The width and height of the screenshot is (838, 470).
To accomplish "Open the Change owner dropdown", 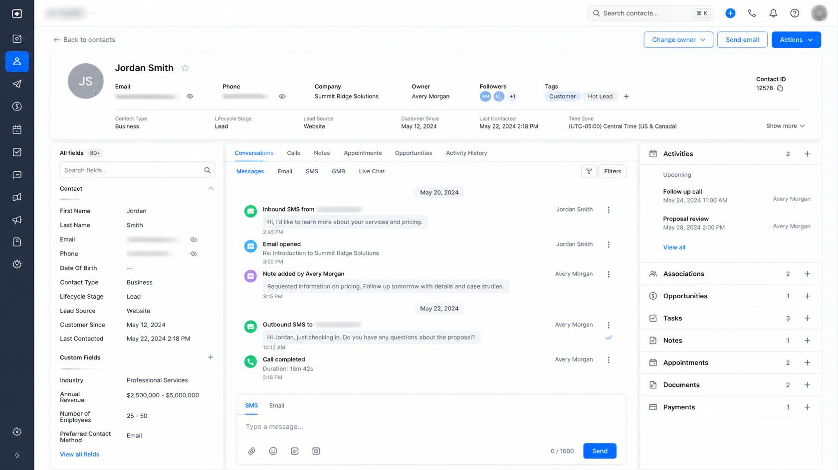I will pyautogui.click(x=678, y=40).
